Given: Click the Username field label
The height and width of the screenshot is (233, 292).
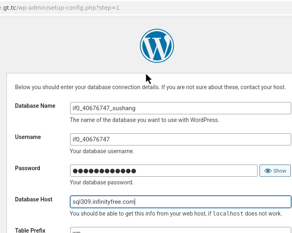Looking at the screenshot, I should click(x=28, y=137).
